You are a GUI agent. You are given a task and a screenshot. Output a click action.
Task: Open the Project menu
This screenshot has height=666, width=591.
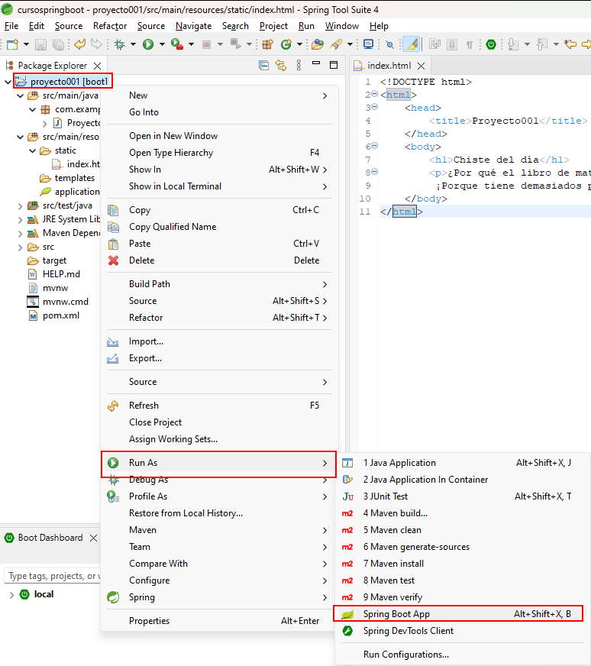273,26
